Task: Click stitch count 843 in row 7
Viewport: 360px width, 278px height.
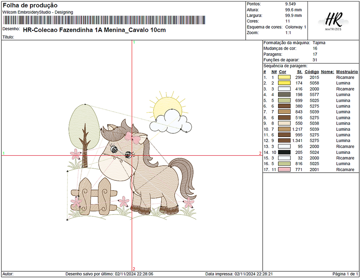Action: (x=299, y=112)
